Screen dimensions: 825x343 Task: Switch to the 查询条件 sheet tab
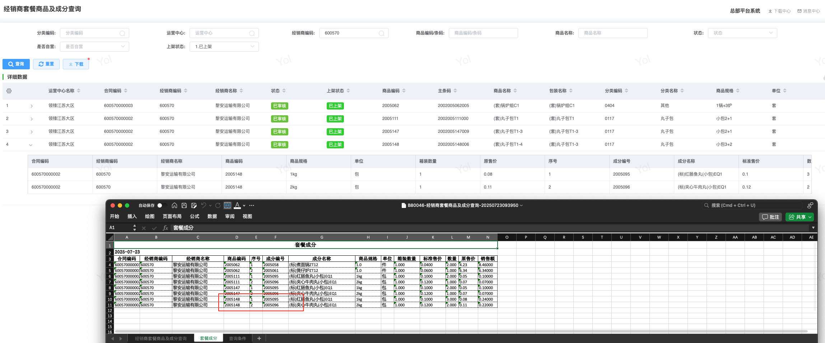[x=237, y=338]
